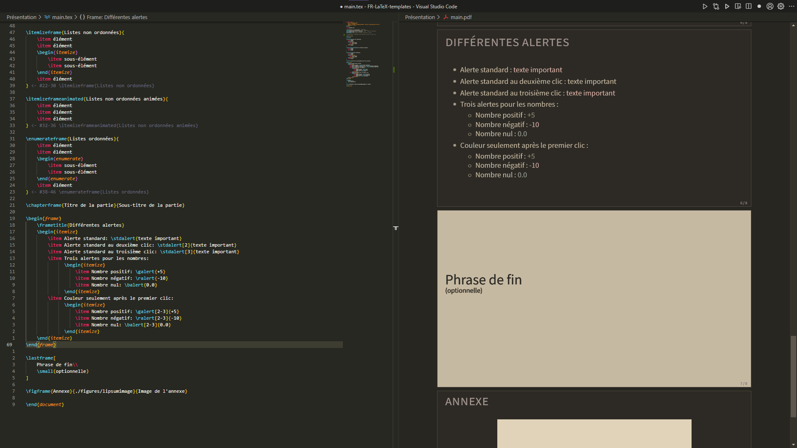This screenshot has height=448, width=797.
Task: Click the \galert[2-3]{+5} code line
Action: [x=127, y=311]
